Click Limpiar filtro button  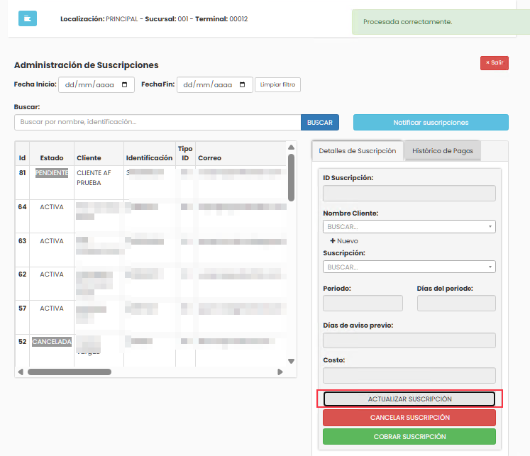pos(277,85)
